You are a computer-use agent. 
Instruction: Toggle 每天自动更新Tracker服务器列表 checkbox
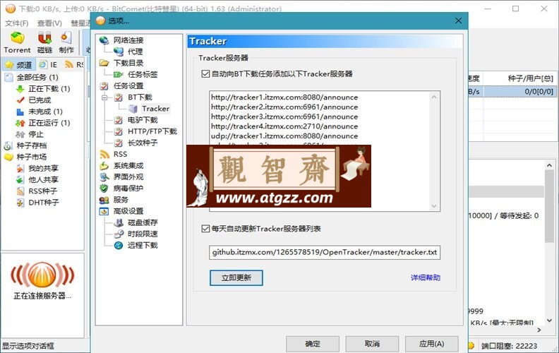pyautogui.click(x=205, y=229)
